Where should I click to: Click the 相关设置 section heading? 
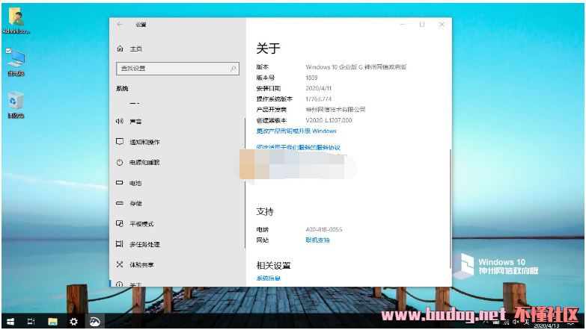click(x=274, y=266)
